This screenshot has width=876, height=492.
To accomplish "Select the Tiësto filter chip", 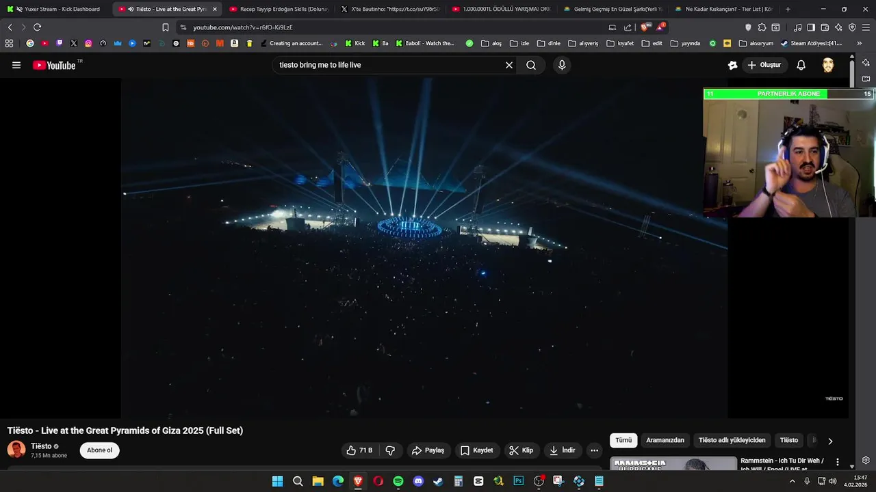I will pos(789,440).
